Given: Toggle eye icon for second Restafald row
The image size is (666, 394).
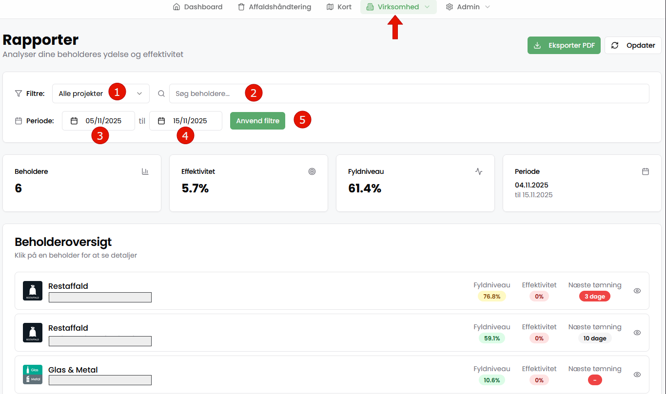Looking at the screenshot, I should (637, 333).
